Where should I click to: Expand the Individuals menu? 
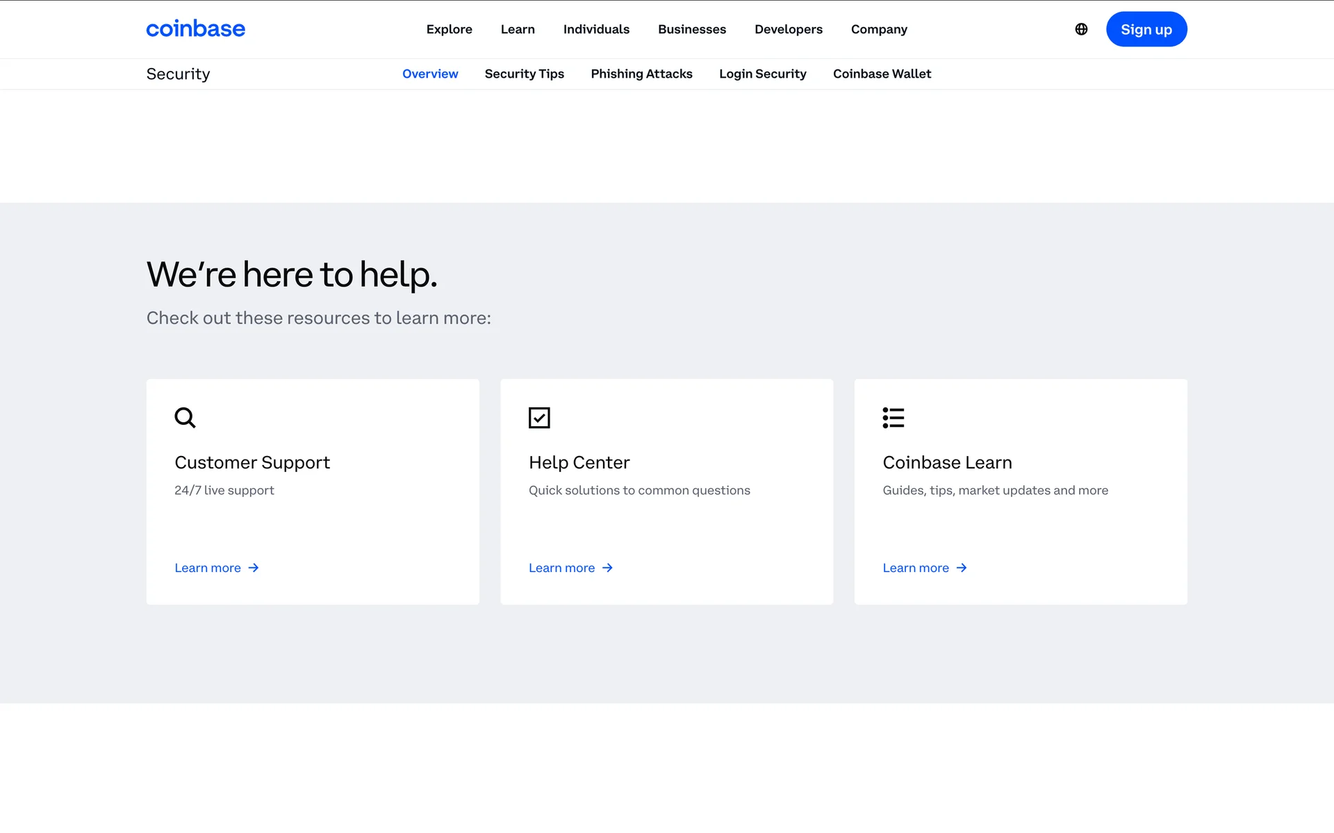point(596,29)
